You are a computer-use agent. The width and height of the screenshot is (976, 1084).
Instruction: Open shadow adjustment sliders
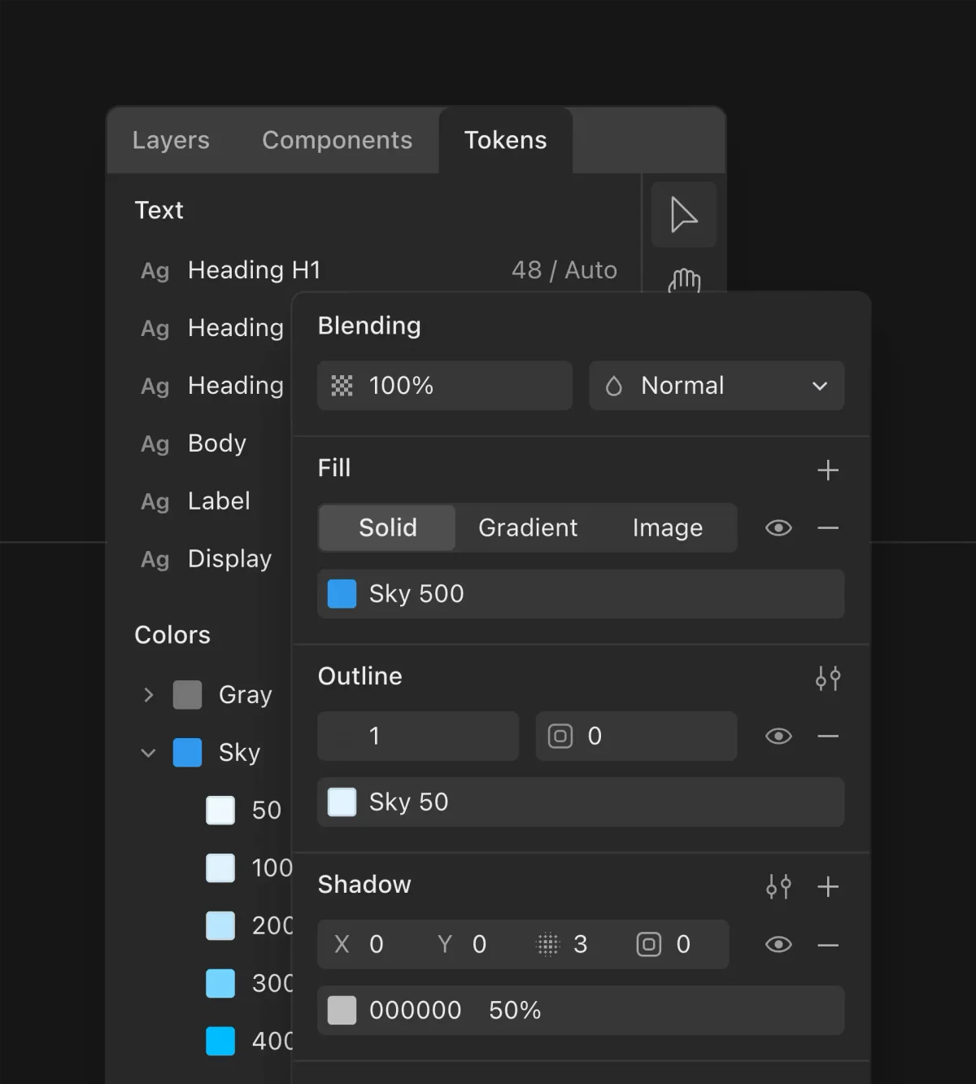[x=778, y=887]
